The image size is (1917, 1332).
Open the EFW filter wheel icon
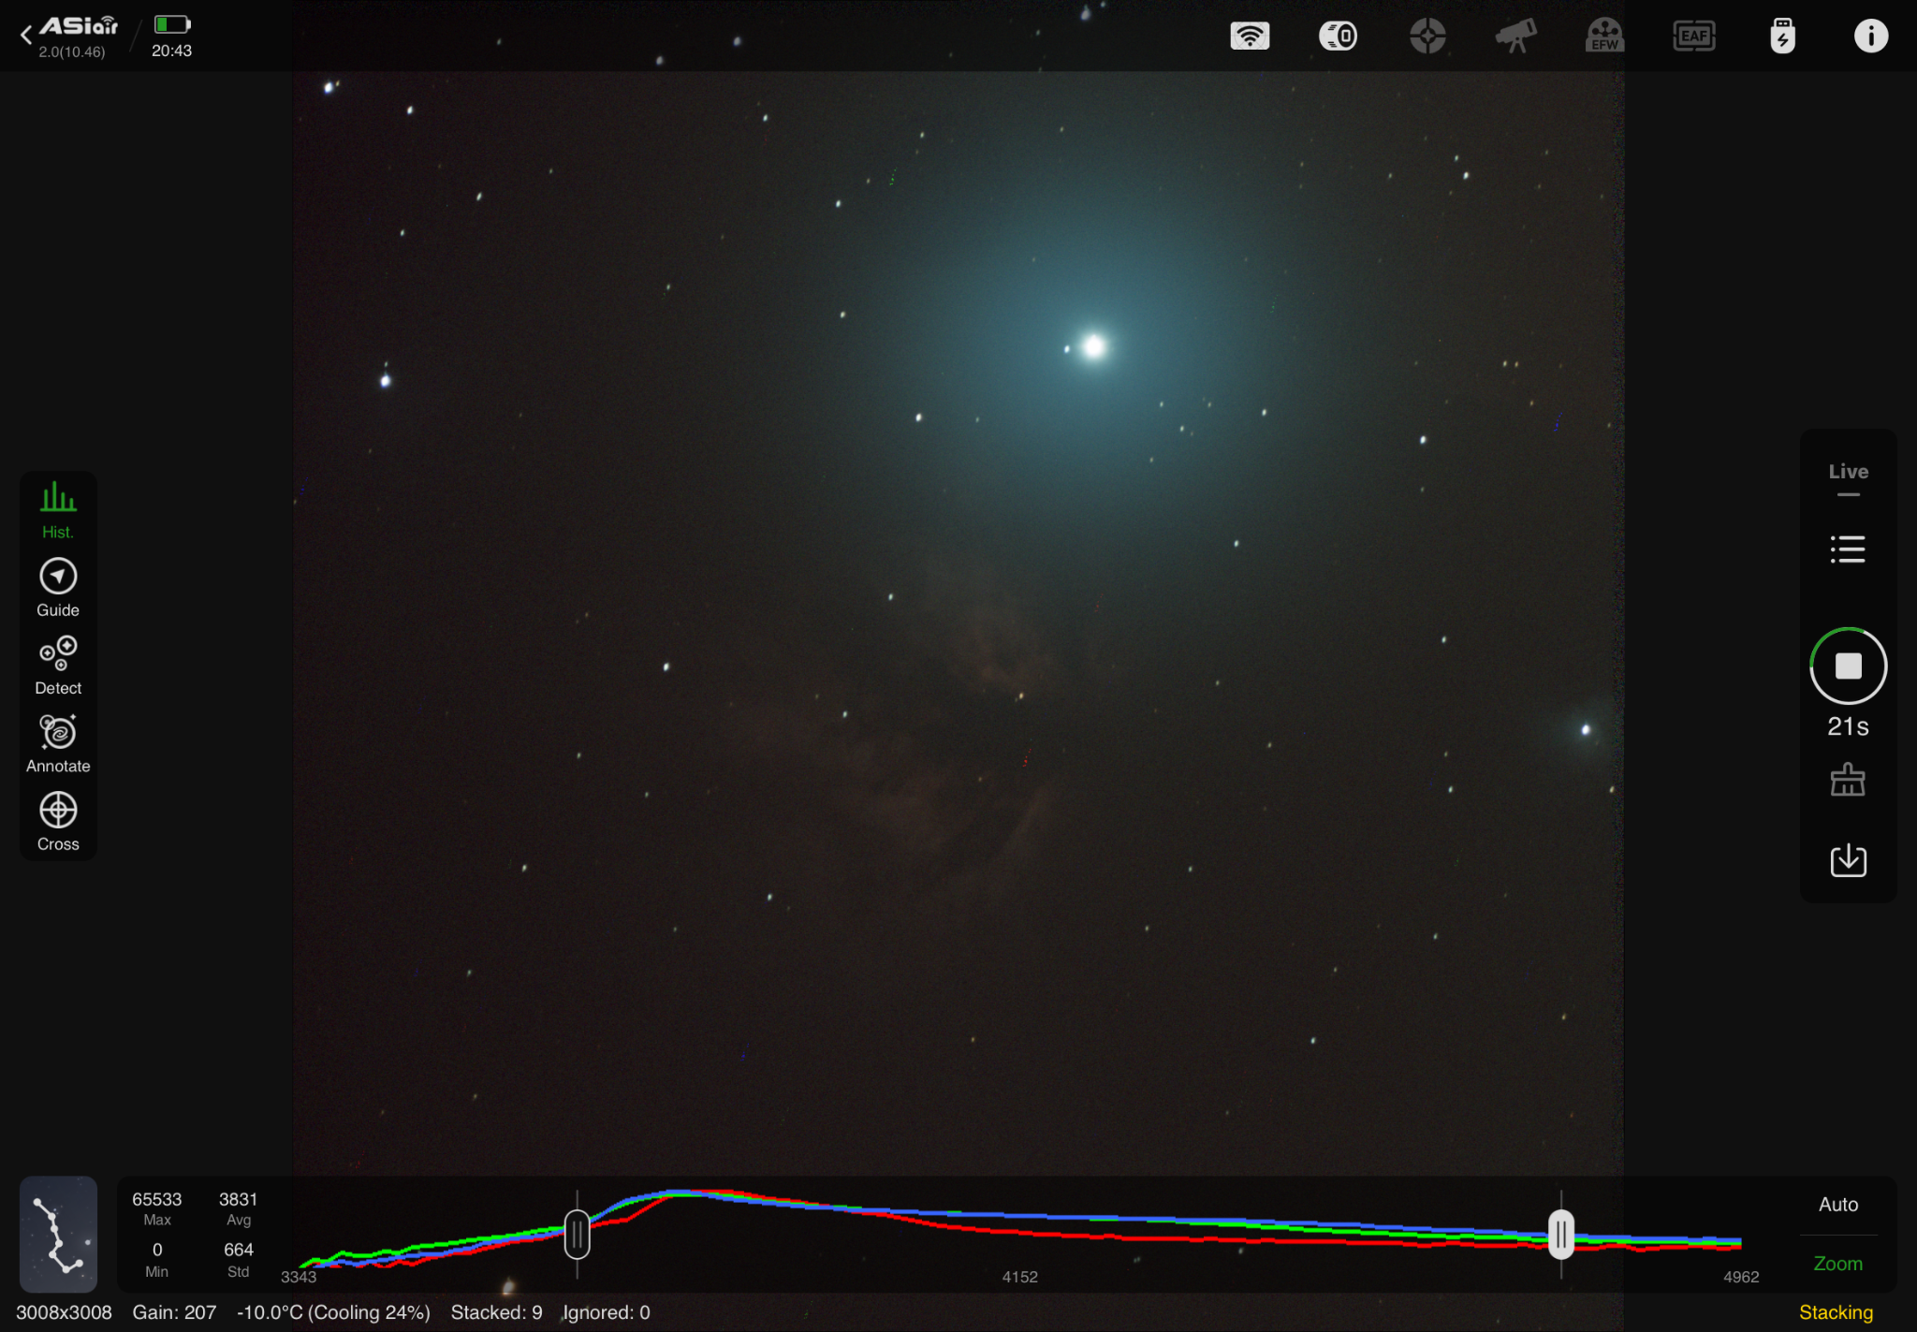click(1605, 37)
